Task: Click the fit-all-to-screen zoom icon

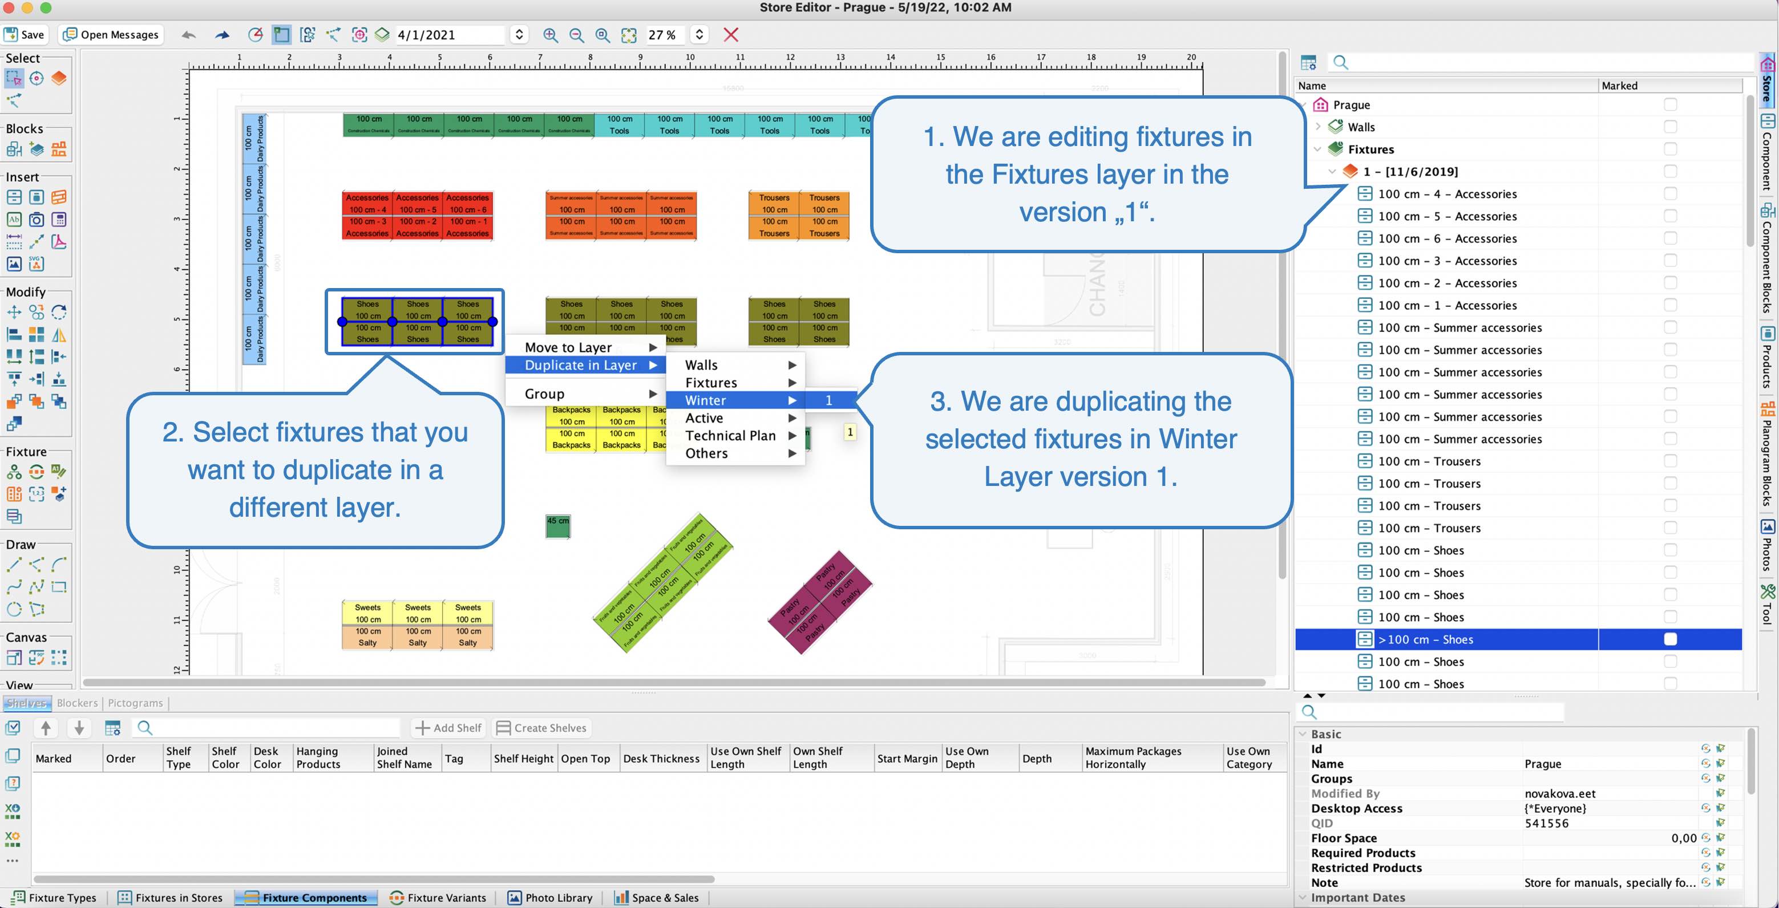Action: [628, 35]
